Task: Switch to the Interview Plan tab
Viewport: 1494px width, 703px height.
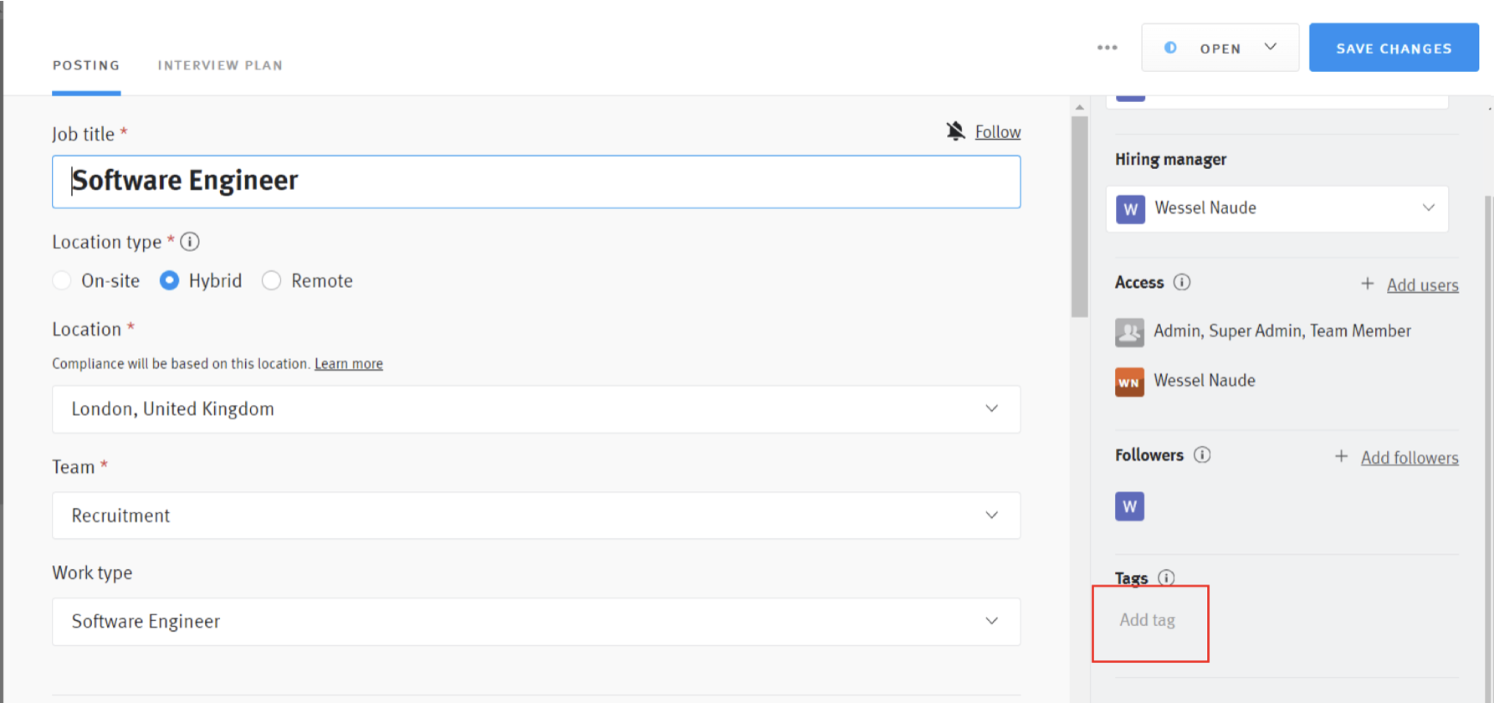Action: pos(220,64)
